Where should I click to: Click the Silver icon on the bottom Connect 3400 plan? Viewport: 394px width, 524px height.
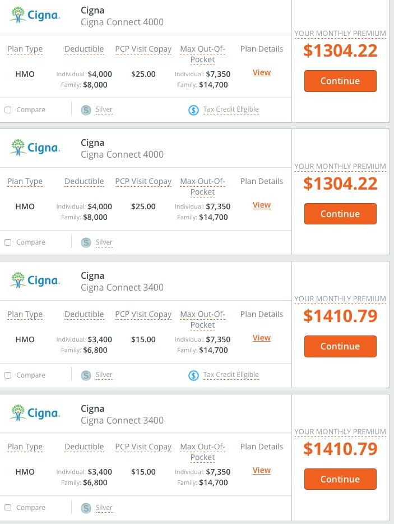(86, 508)
